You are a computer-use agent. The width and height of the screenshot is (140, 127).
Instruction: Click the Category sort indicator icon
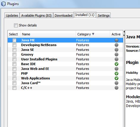(93, 34)
